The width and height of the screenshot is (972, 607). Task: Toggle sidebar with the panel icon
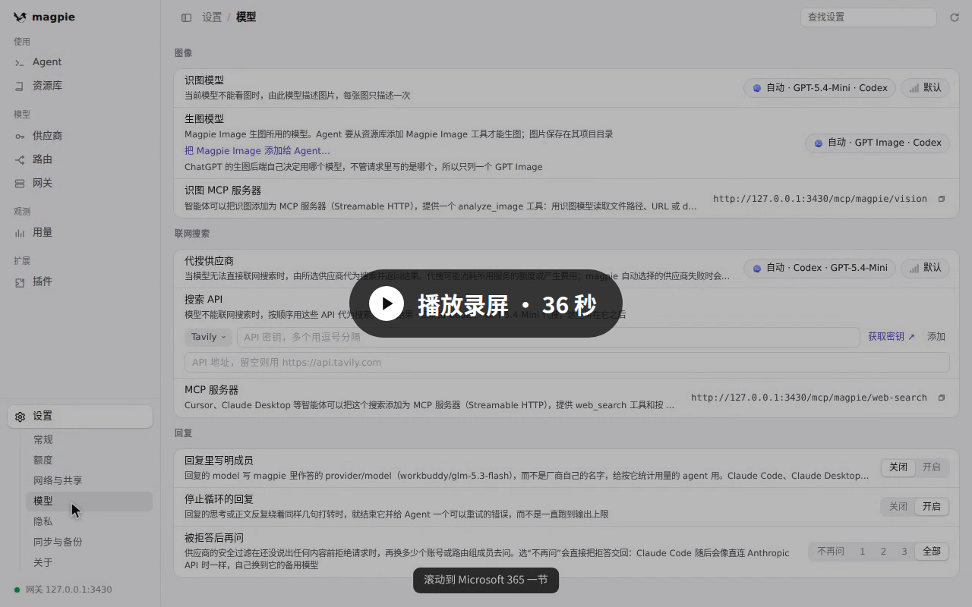click(186, 17)
